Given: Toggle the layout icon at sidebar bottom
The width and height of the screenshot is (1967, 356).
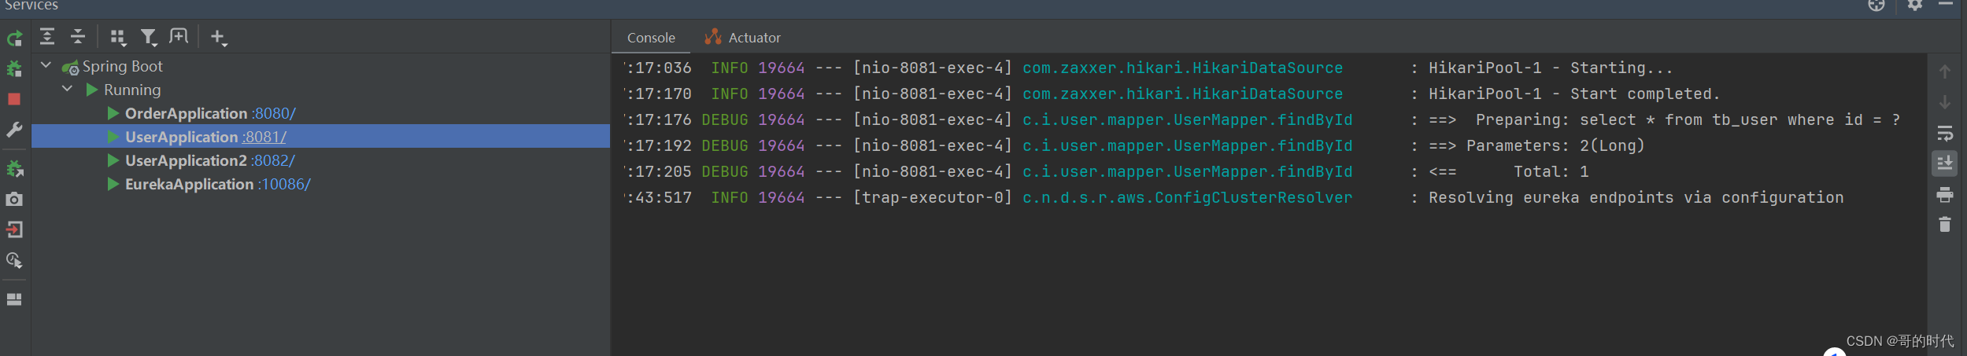Looking at the screenshot, I should click(14, 299).
